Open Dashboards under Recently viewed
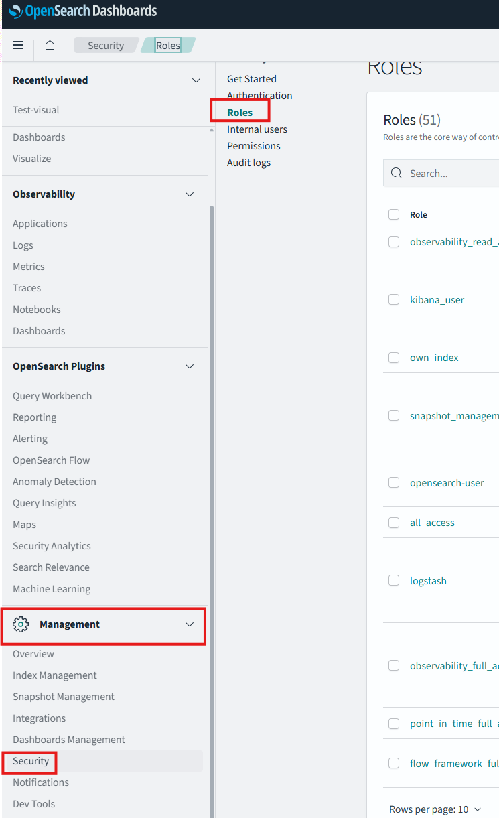 pyautogui.click(x=39, y=137)
